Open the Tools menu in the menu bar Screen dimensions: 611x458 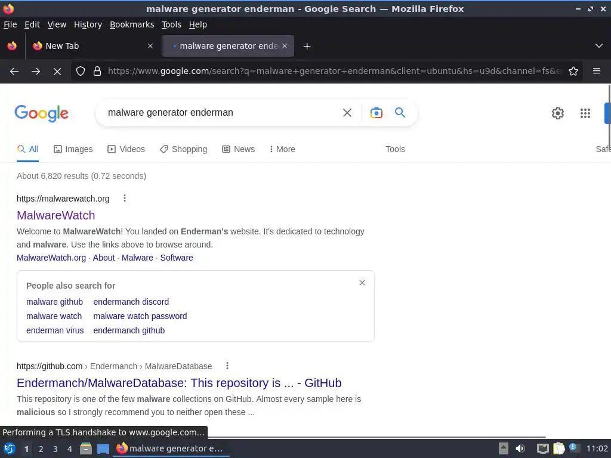171,24
